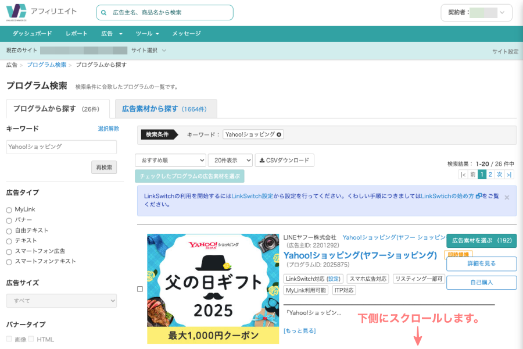Go to results page 2
The width and height of the screenshot is (523, 349).
pyautogui.click(x=490, y=174)
